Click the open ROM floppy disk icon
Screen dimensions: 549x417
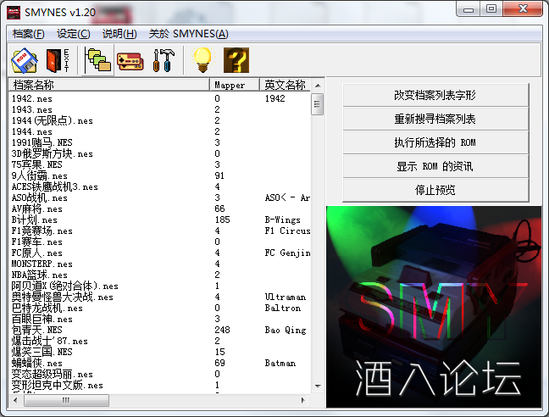24,60
